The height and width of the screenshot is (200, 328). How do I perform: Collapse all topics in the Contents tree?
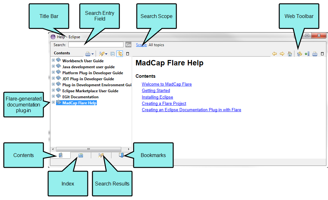point(112,54)
